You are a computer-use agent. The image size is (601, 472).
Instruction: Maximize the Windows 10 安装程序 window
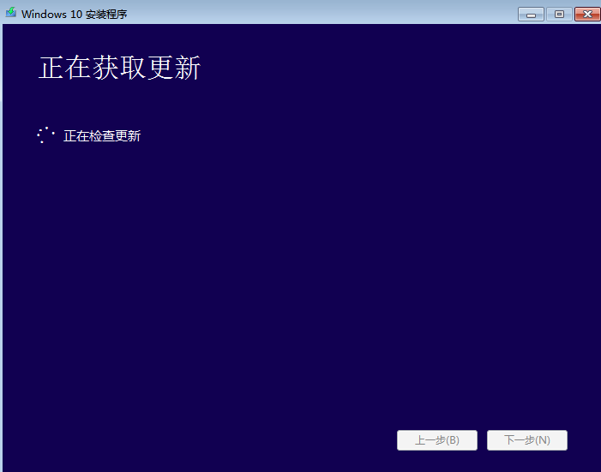coord(559,15)
